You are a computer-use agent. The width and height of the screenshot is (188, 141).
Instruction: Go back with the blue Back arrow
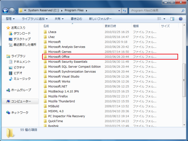pos(5,11)
